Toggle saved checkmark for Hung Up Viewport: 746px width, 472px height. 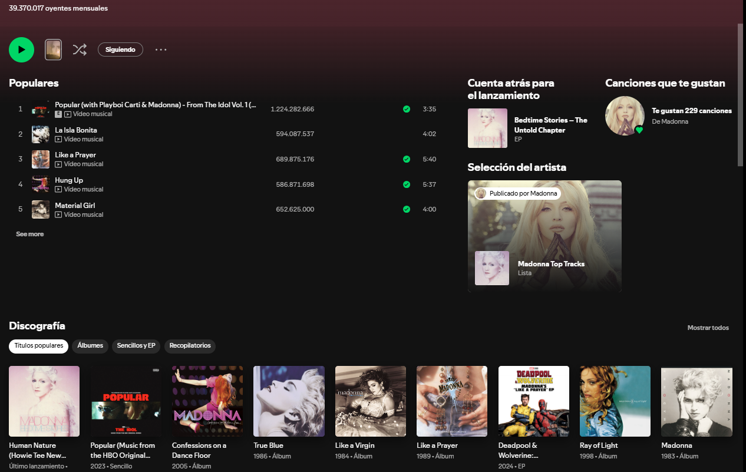(x=406, y=184)
